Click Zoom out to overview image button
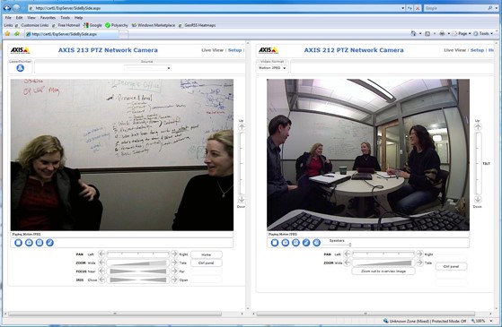The width and height of the screenshot is (502, 327). pyautogui.click(x=383, y=271)
